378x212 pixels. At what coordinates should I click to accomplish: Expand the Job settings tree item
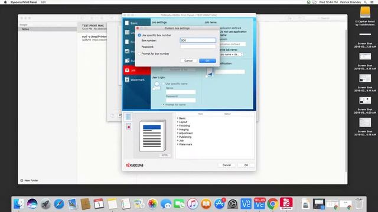coord(178,141)
